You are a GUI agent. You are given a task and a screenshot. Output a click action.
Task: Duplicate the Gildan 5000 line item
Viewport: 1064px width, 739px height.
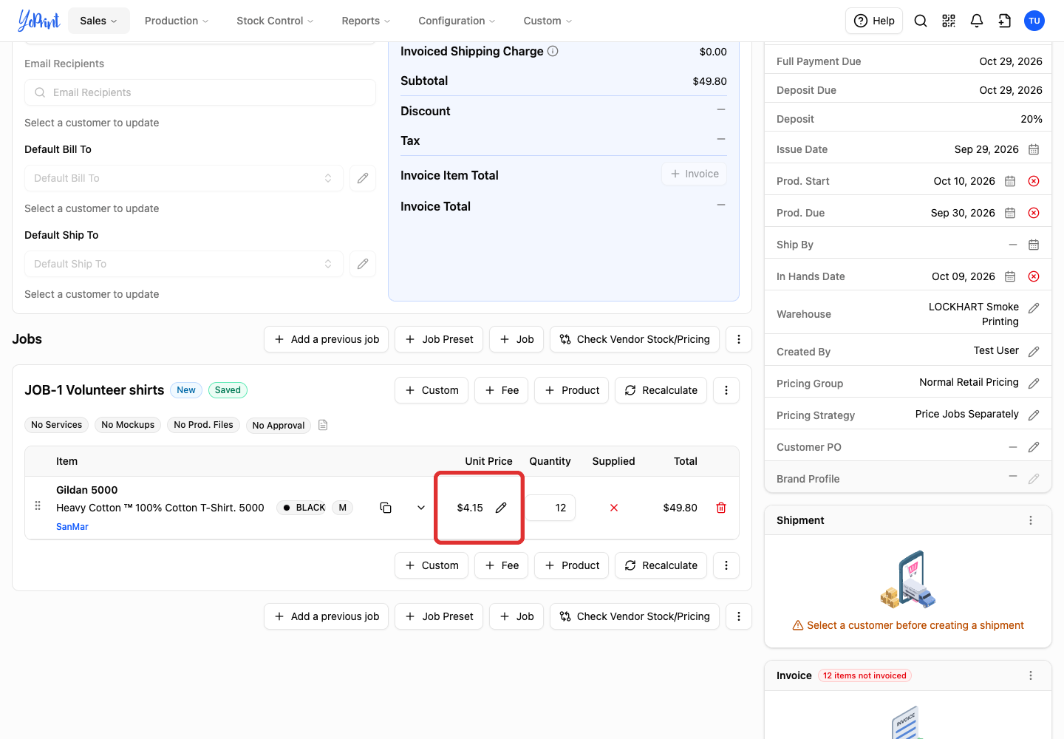pos(386,508)
